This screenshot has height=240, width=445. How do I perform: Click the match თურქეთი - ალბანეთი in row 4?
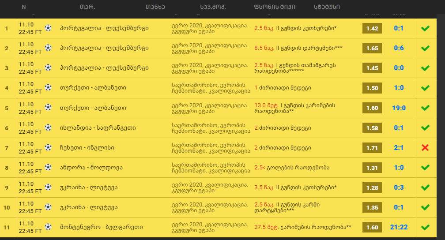click(x=93, y=88)
